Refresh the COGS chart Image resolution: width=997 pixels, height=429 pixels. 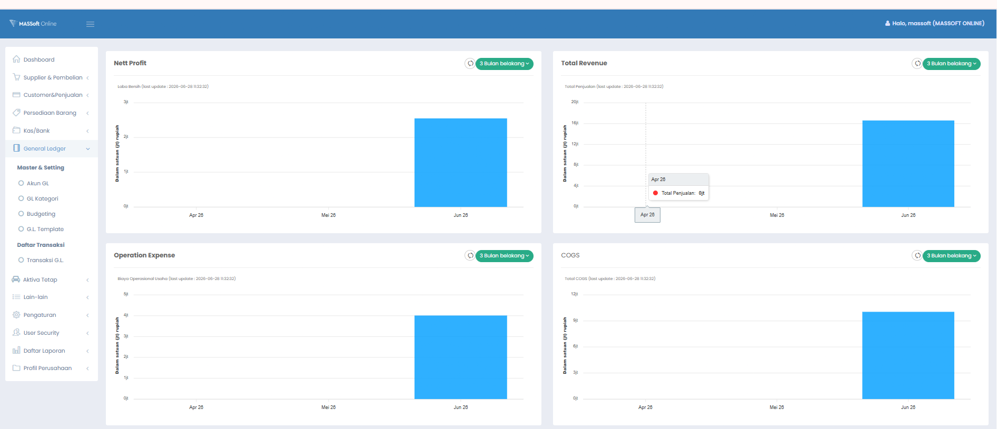point(917,256)
